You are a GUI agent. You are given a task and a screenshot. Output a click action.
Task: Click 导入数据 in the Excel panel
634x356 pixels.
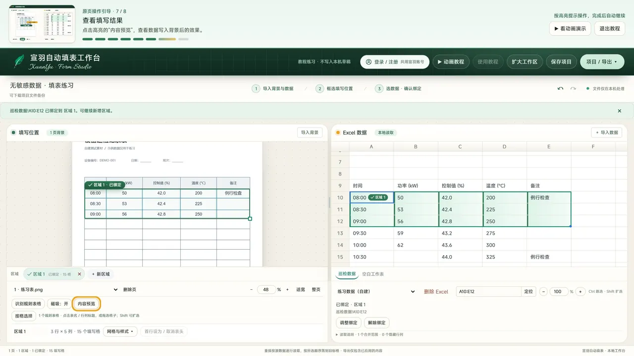click(x=607, y=133)
